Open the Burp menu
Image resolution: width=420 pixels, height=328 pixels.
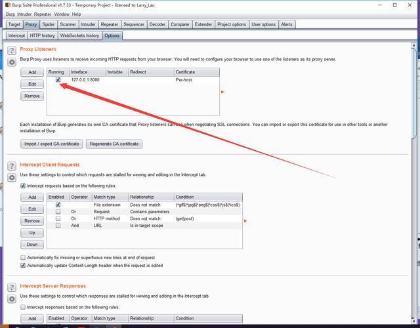point(10,14)
